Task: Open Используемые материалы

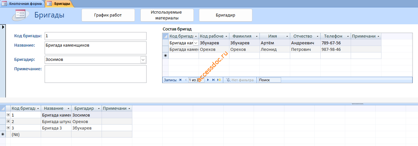Action: point(167,15)
